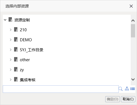Select the SYJ_工作目录 item
Screen dimensions: 137x105
(31, 50)
